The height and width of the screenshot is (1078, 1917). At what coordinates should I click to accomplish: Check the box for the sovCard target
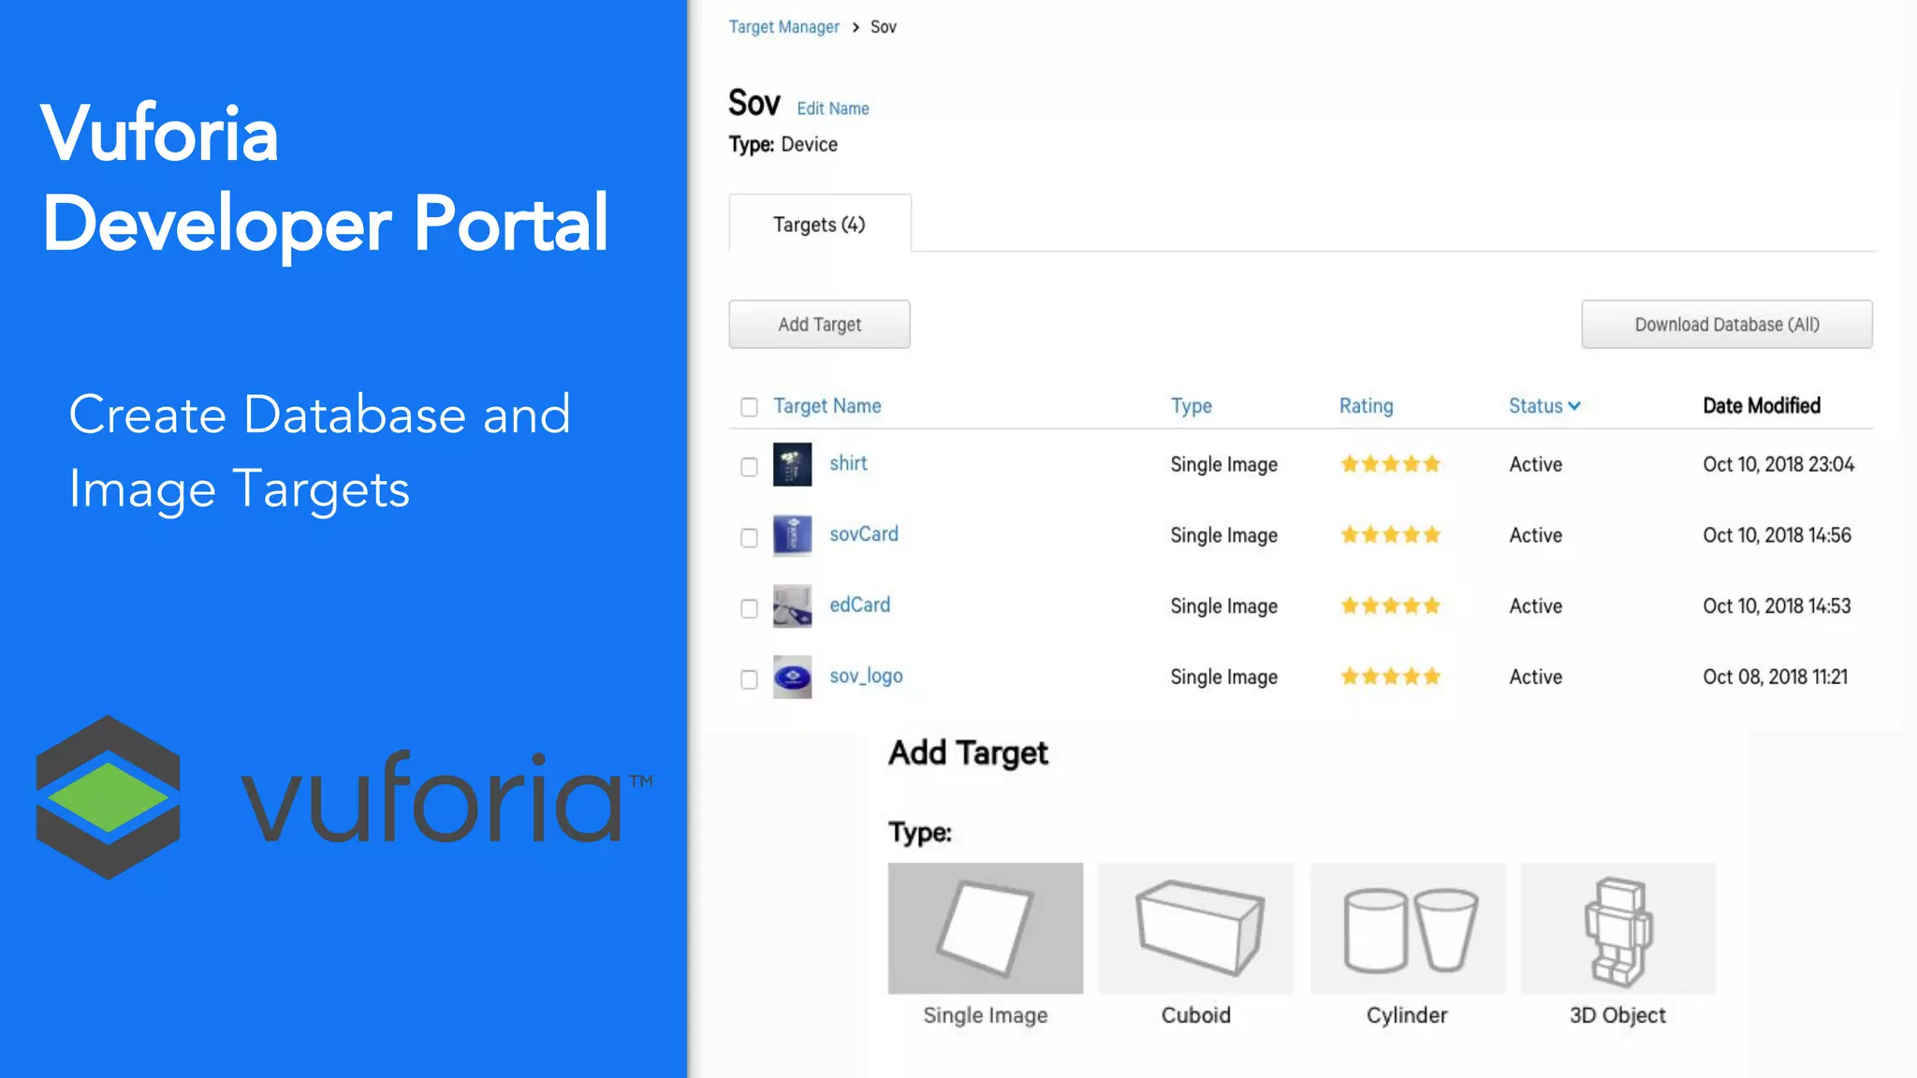tap(749, 538)
